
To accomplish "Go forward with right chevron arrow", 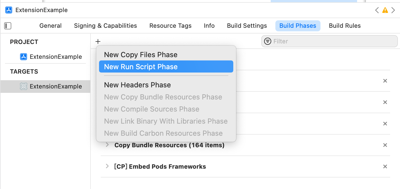I will tap(393, 10).
